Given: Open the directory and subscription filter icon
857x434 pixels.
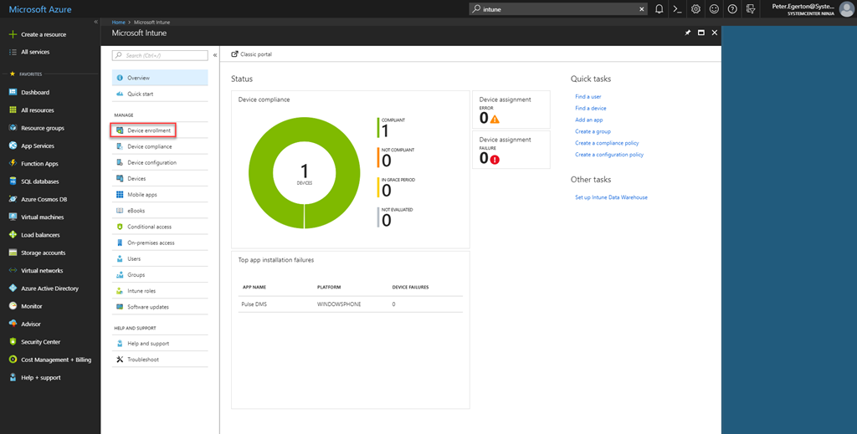Looking at the screenshot, I should click(x=750, y=9).
